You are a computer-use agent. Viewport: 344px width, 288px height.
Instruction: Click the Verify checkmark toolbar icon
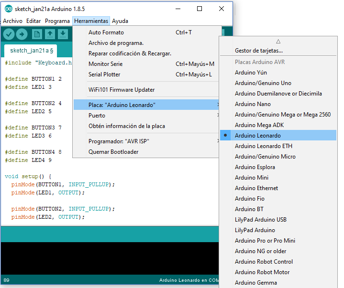pos(9,34)
